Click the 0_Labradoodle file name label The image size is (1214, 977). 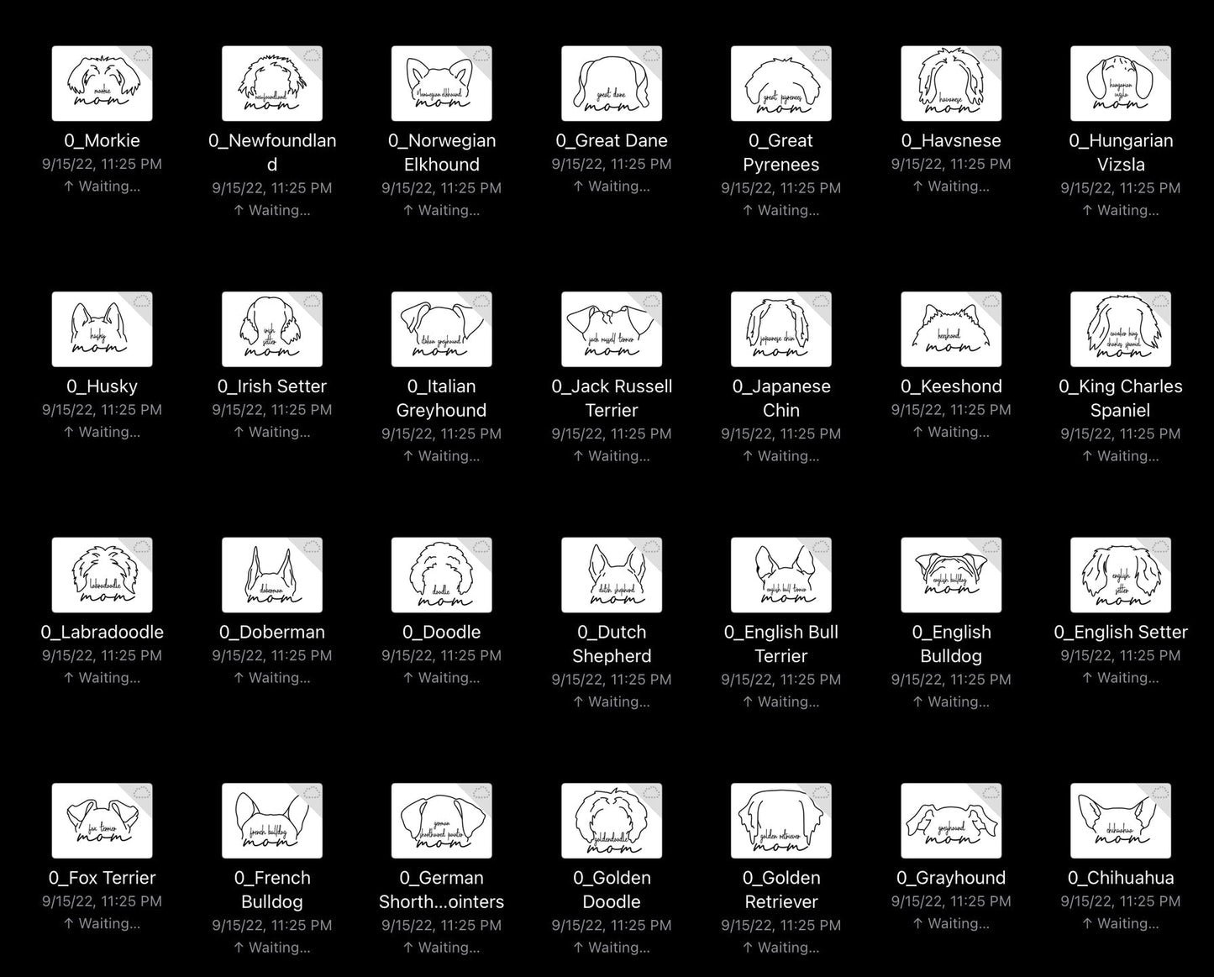coord(102,632)
